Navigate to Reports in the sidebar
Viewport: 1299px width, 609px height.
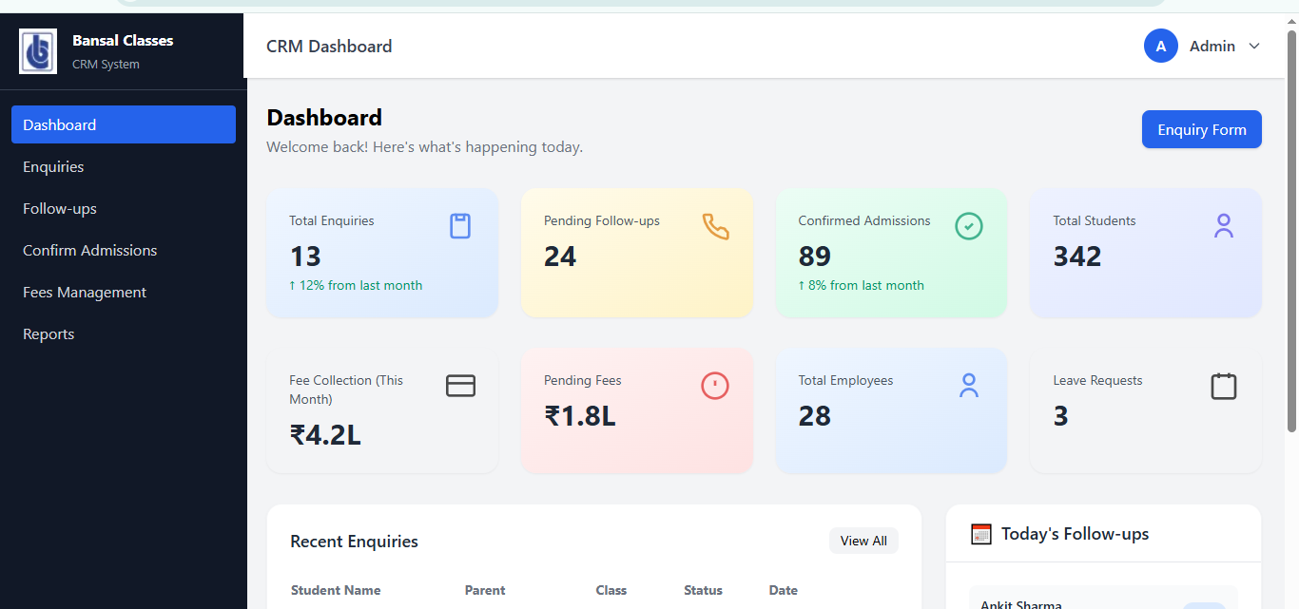[x=48, y=334]
